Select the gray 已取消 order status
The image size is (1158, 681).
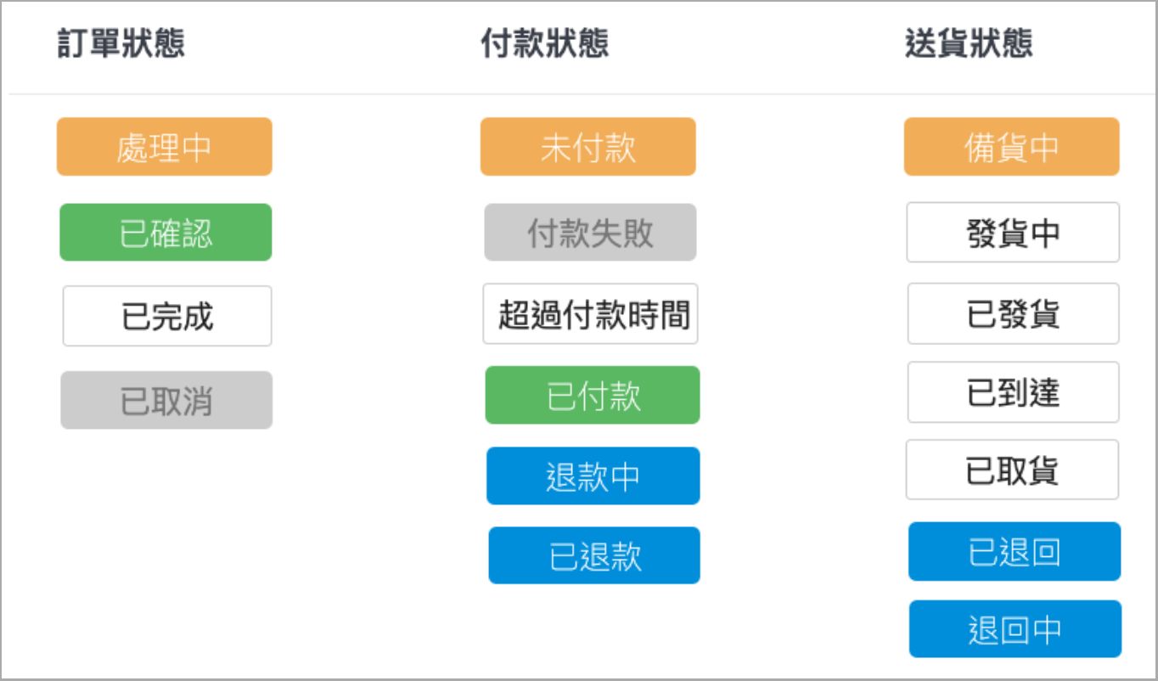coord(166,400)
